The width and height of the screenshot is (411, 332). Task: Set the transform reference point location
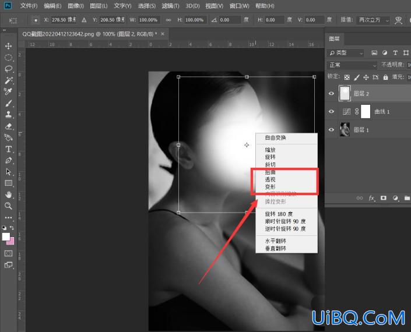tap(36, 20)
